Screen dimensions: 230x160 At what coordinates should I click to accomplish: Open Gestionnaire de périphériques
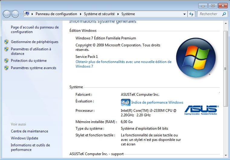[x=34, y=42]
